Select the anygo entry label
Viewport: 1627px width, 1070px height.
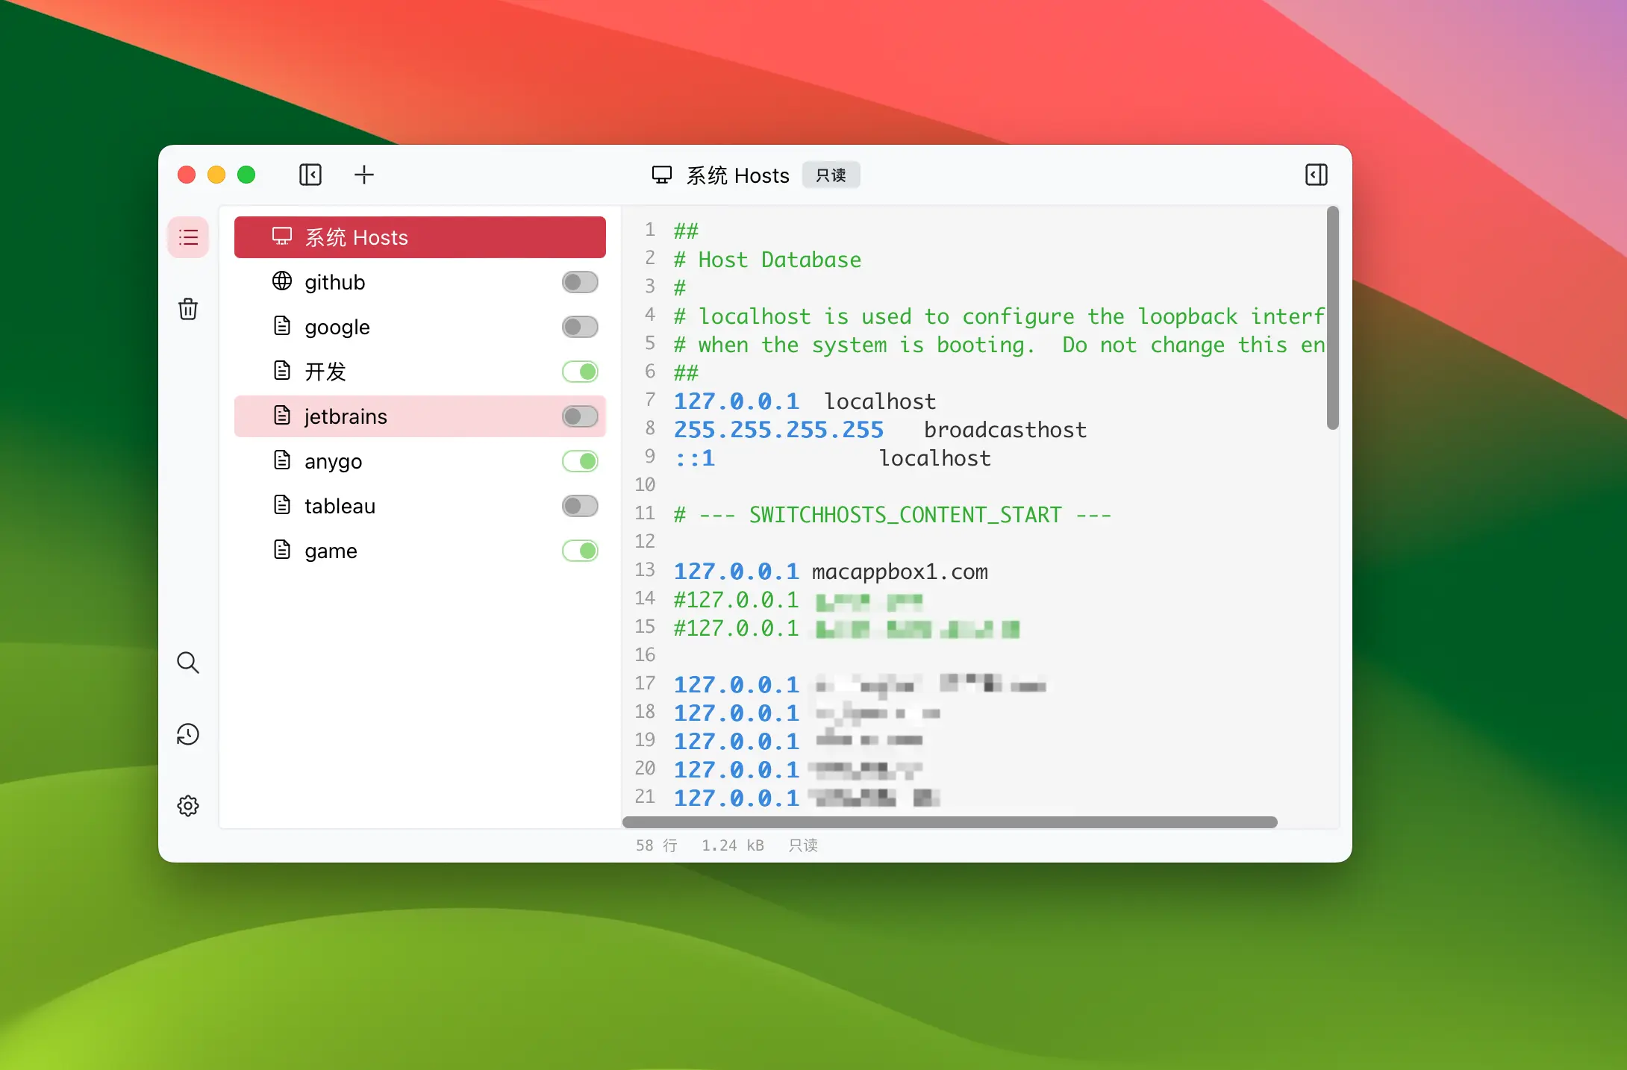tap(334, 462)
